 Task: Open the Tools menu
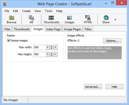(x=48, y=11)
